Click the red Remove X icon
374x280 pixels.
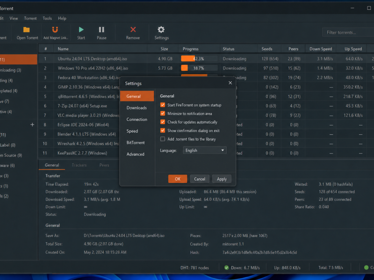133,29
